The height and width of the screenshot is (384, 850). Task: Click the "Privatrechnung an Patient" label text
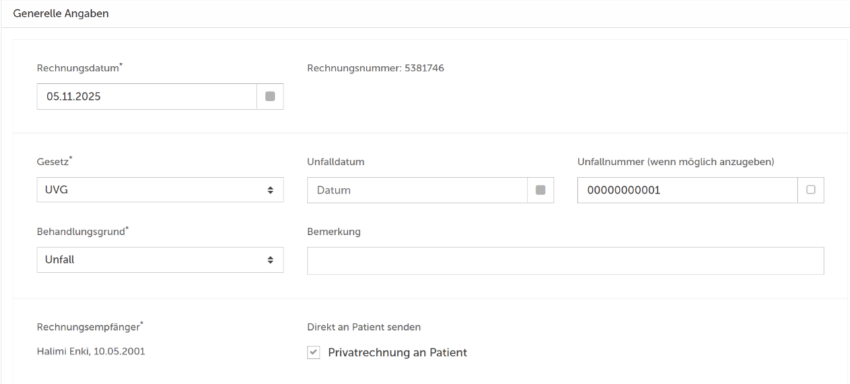(x=397, y=353)
